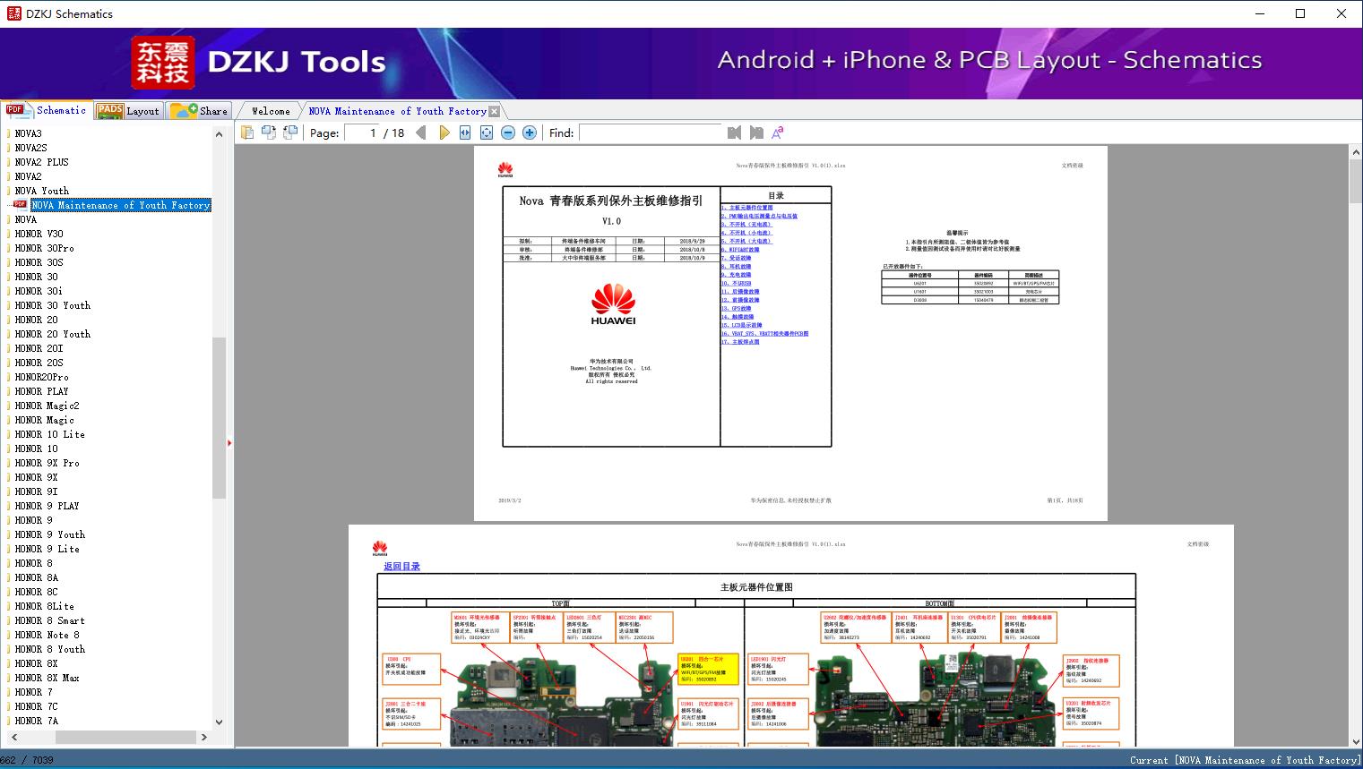The width and height of the screenshot is (1363, 769).
Task: Click the copy document icon in the toolbar
Action: [x=247, y=132]
